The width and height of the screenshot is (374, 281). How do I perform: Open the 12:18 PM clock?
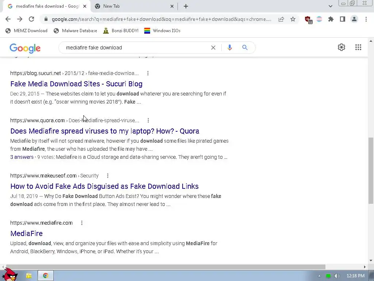[x=355, y=276]
